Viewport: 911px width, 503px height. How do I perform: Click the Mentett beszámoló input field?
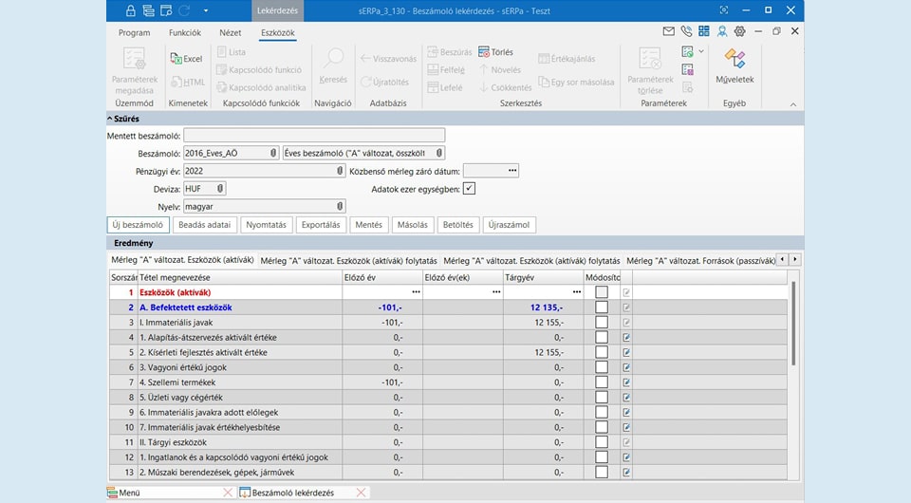tap(314, 136)
